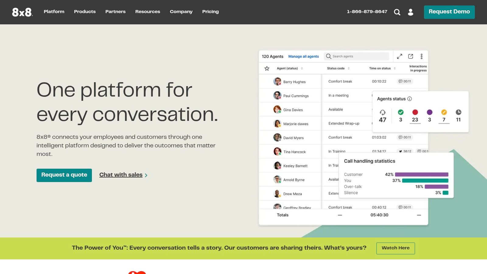
Task: Click Keeley Barnett avatar
Action: (x=277, y=165)
